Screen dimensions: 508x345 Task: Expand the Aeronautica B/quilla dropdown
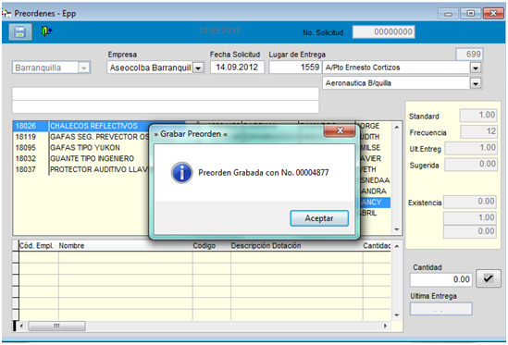click(x=476, y=83)
